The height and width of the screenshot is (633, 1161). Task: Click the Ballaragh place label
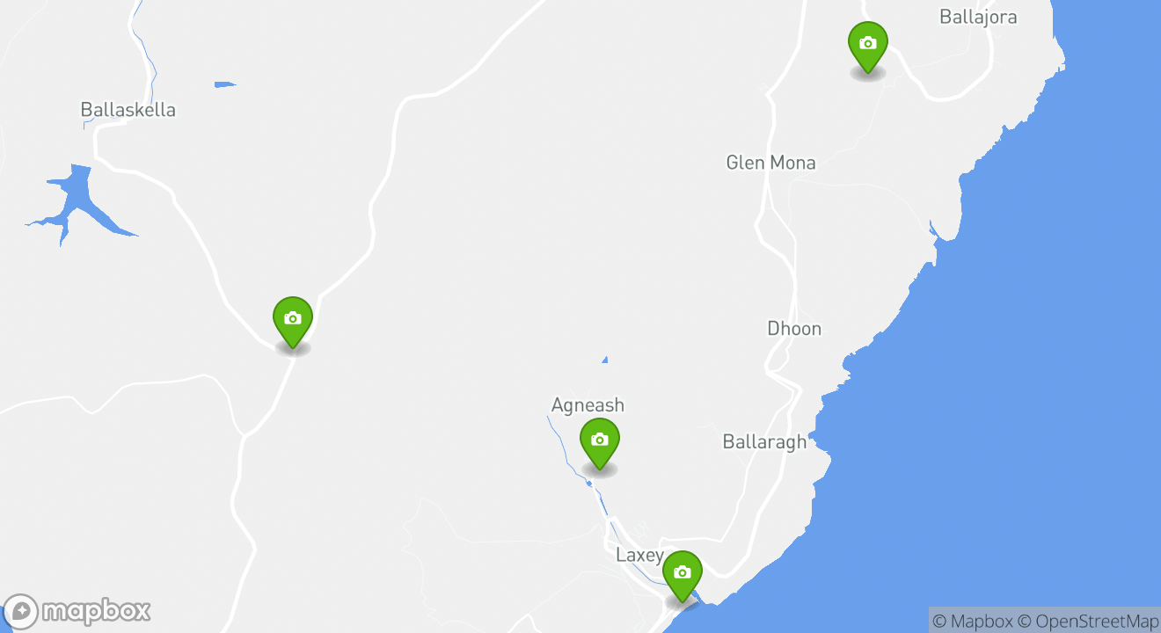click(764, 441)
